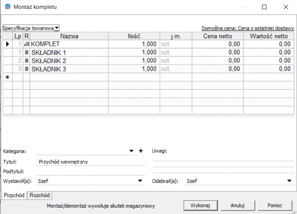The image size is (297, 214).
Task: Click the Pomoc button
Action: pos(275,205)
